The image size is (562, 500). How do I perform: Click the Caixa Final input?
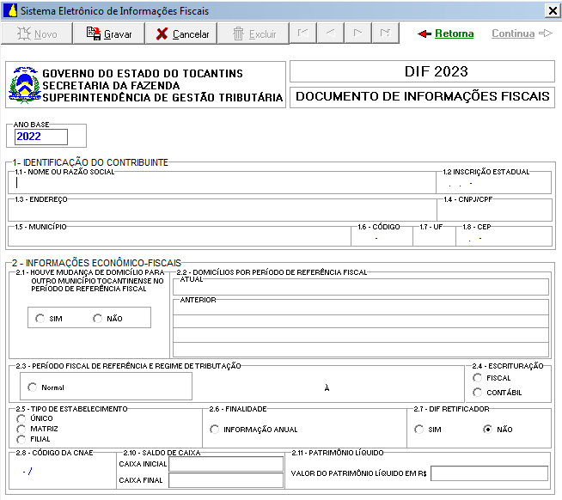[x=226, y=480]
